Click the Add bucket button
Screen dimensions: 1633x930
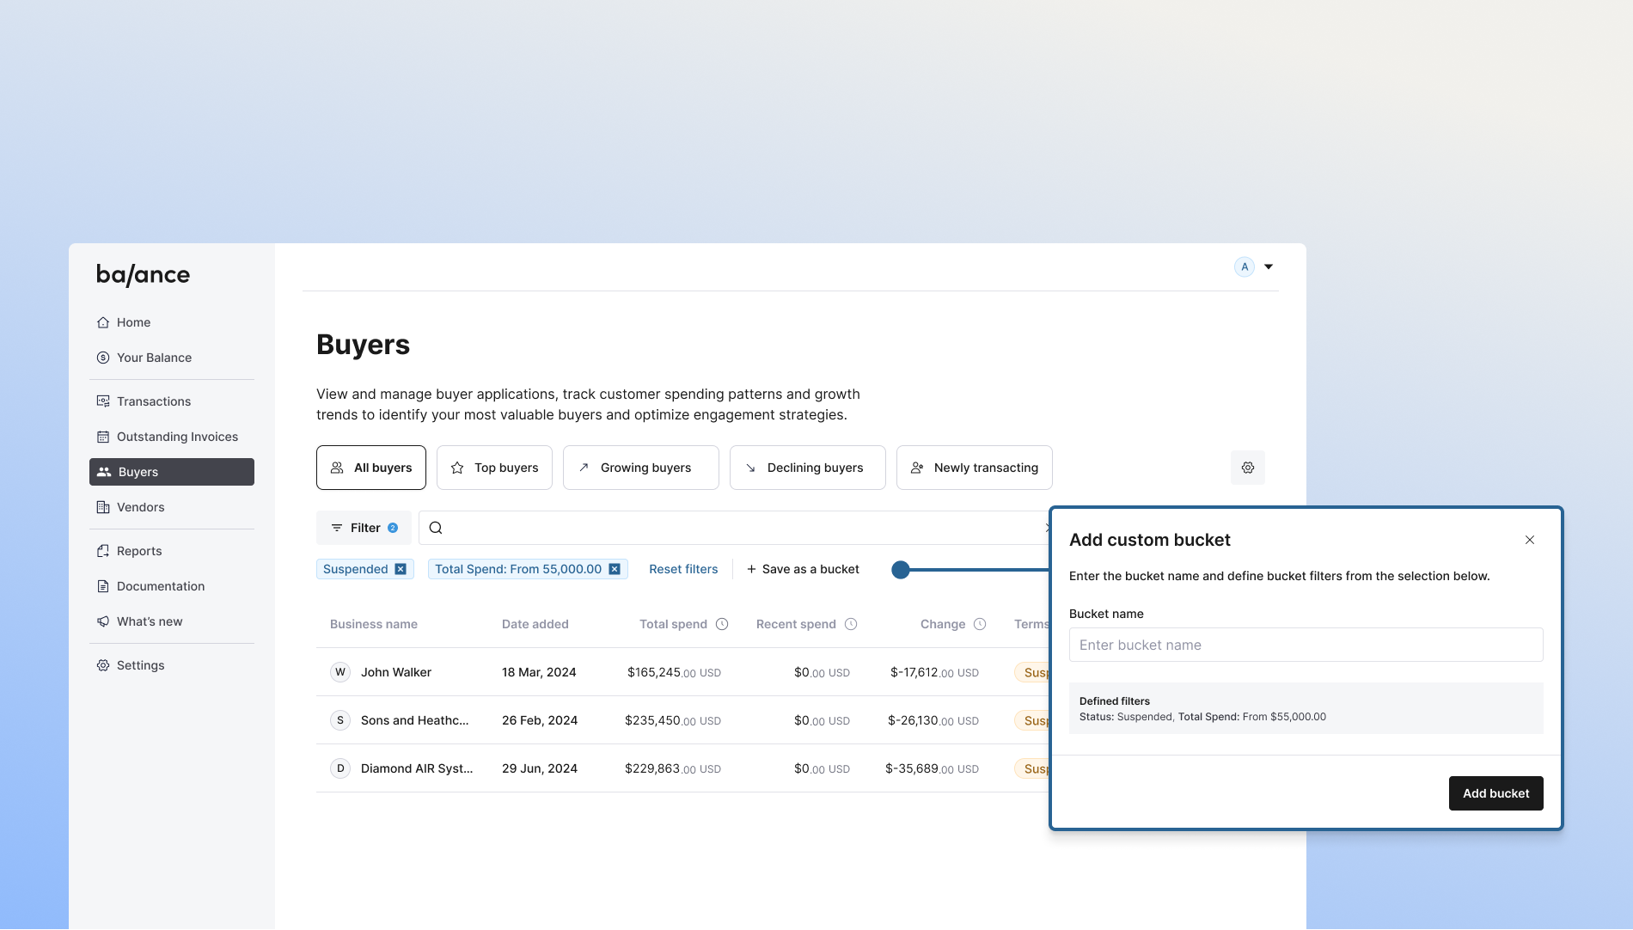(x=1495, y=793)
